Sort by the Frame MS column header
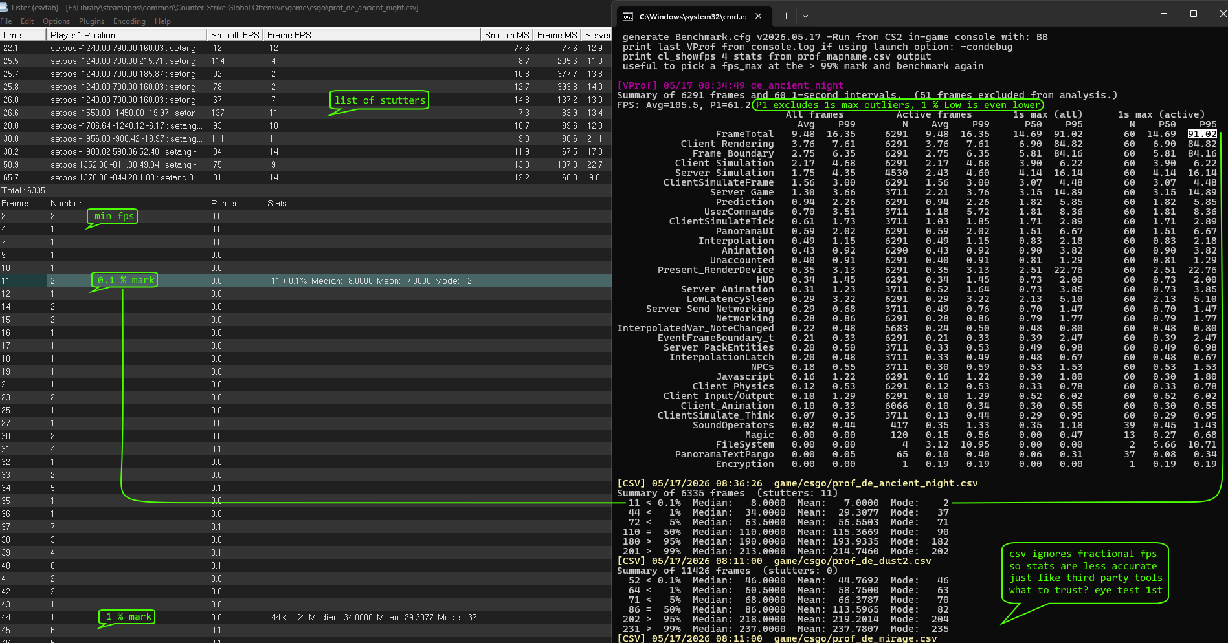The width and height of the screenshot is (1228, 643). coord(557,35)
